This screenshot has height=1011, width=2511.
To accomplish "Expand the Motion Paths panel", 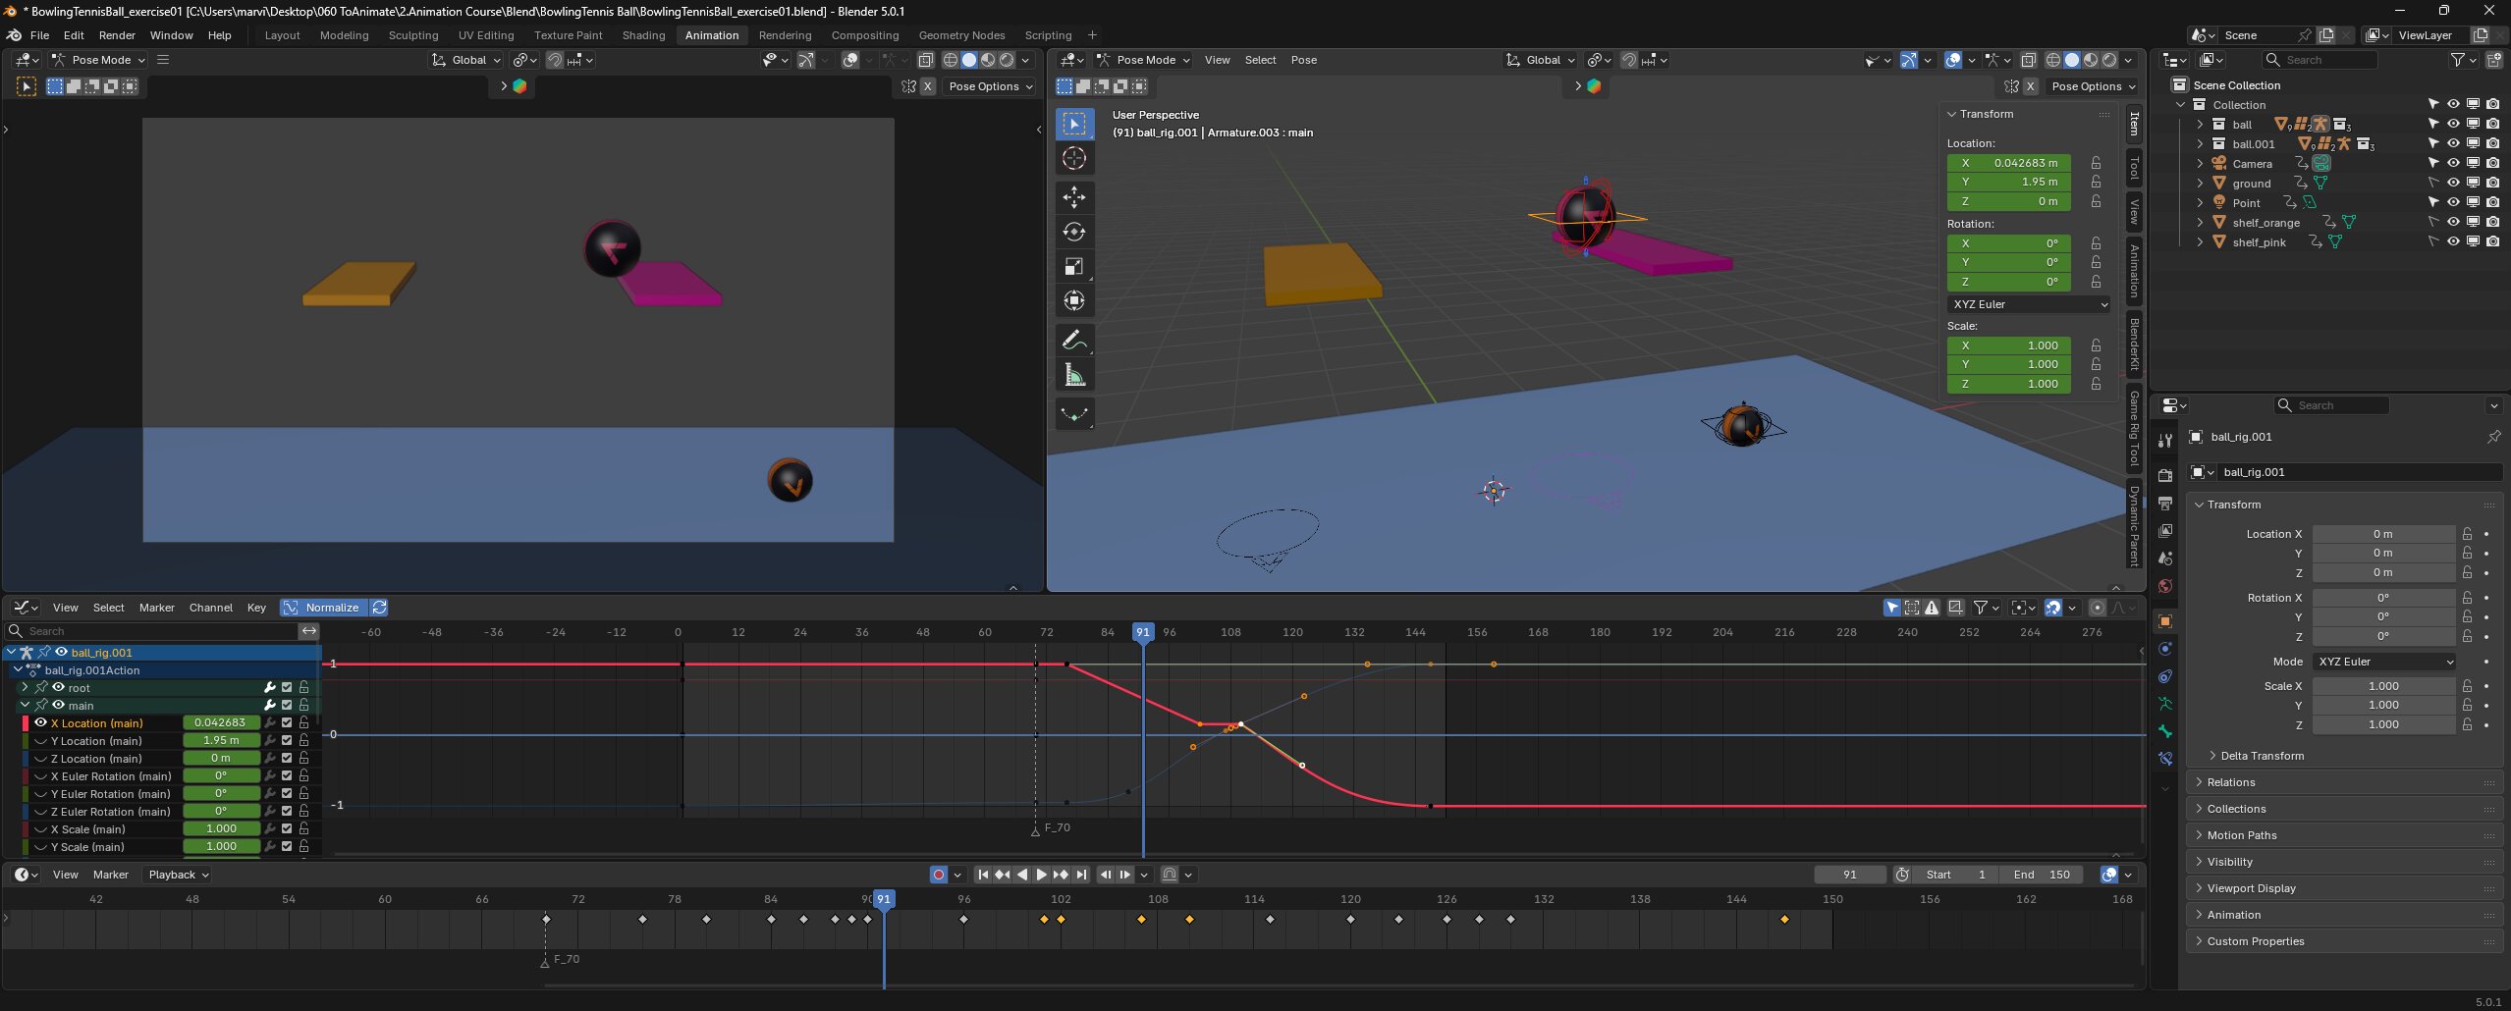I will [x=2241, y=835].
